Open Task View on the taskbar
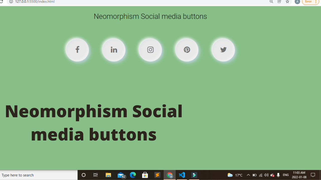 96,175
